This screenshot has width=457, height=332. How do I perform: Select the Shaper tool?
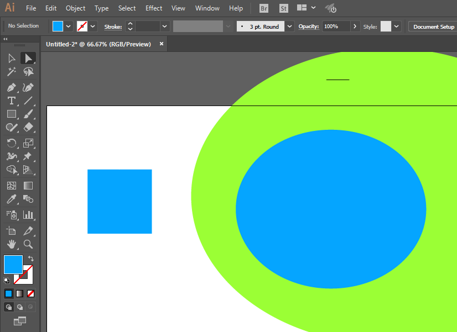pyautogui.click(x=12, y=128)
